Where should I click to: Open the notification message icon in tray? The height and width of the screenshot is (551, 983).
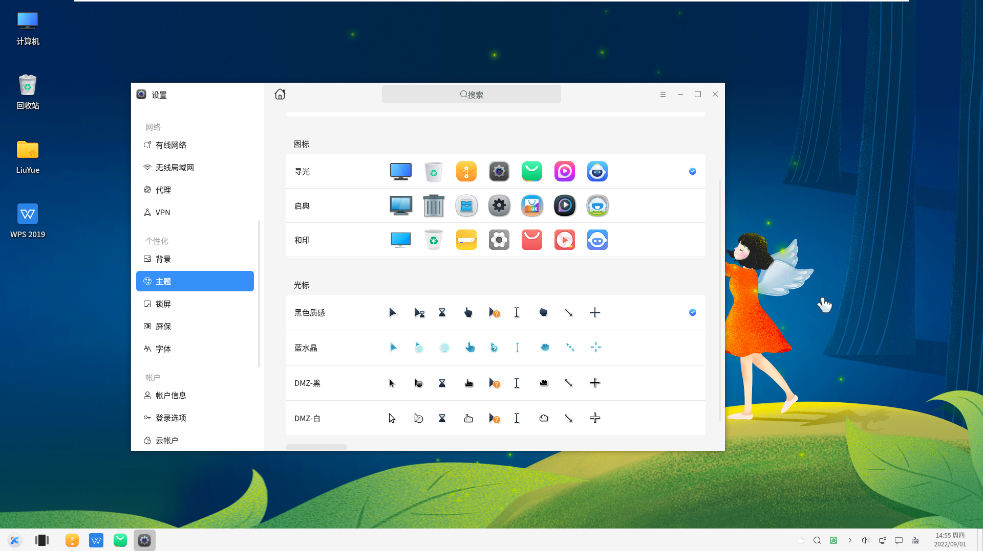pos(899,540)
